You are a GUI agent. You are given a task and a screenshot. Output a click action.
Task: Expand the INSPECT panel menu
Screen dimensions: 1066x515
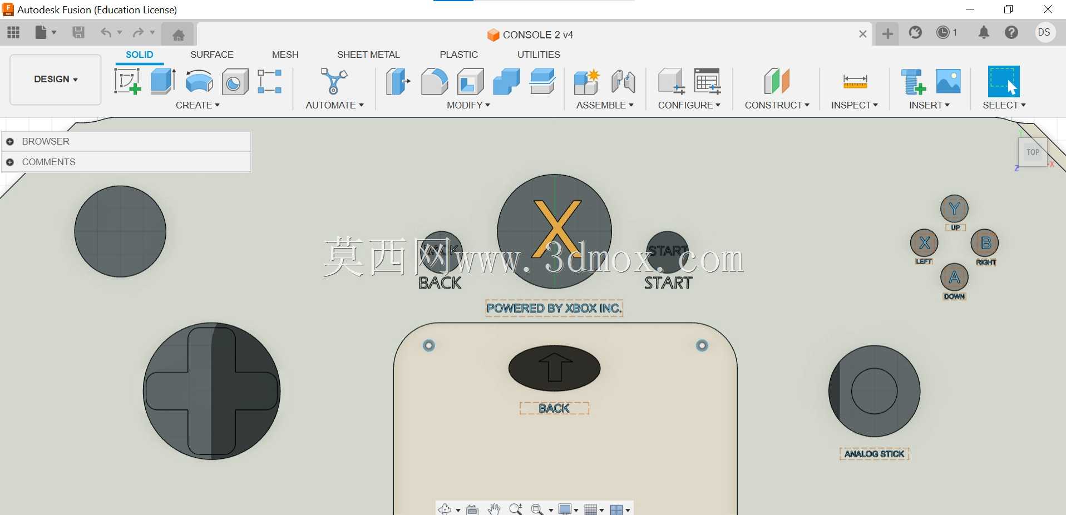tap(855, 105)
